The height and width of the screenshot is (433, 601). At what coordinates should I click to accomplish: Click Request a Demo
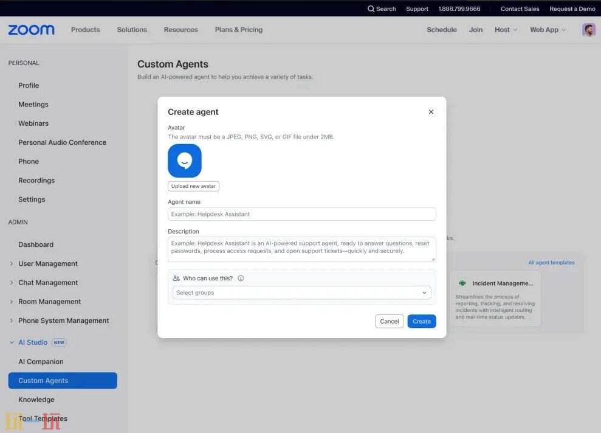pyautogui.click(x=572, y=9)
